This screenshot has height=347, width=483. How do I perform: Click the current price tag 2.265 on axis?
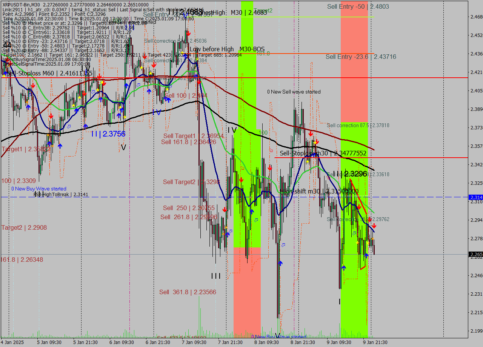coord(475,254)
